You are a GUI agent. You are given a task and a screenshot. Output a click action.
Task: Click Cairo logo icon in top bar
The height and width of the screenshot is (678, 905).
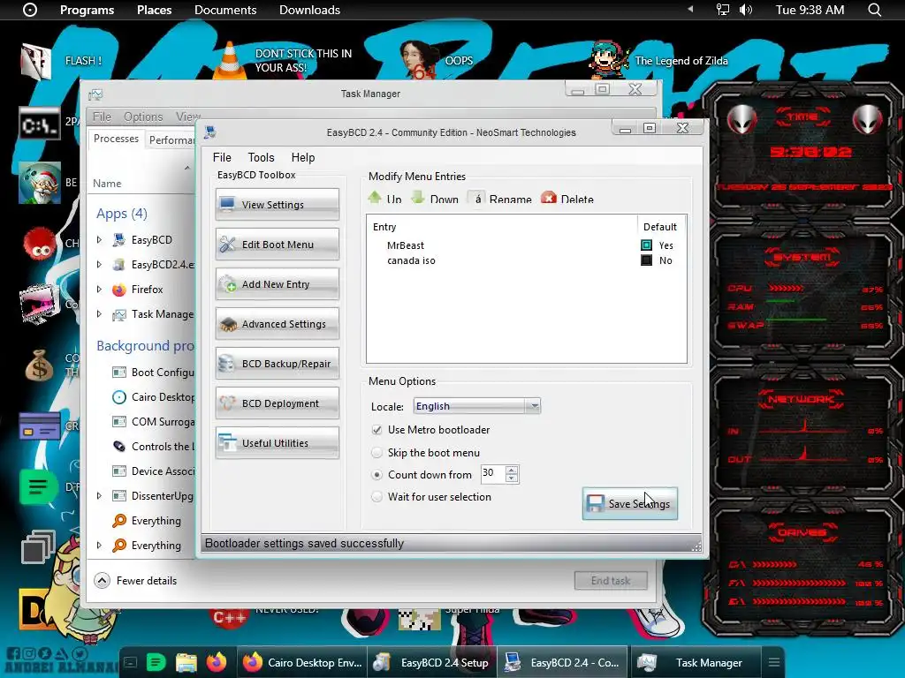point(30,10)
